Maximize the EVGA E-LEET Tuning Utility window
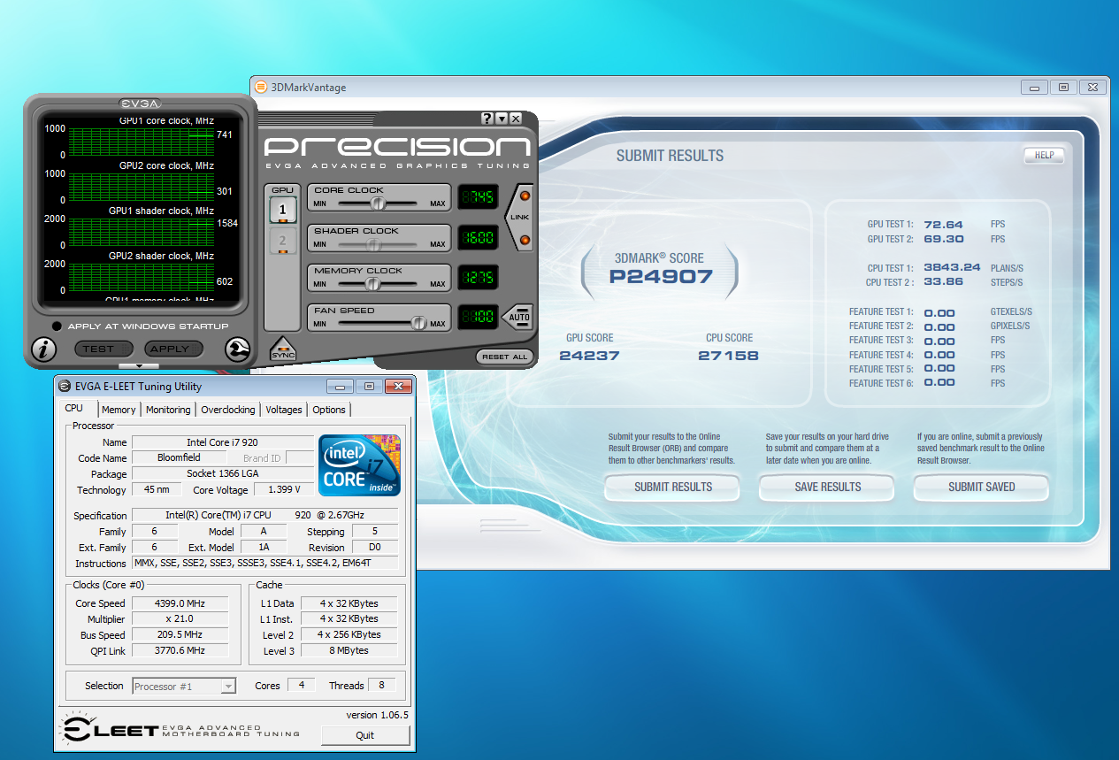The image size is (1119, 760). pyautogui.click(x=370, y=386)
